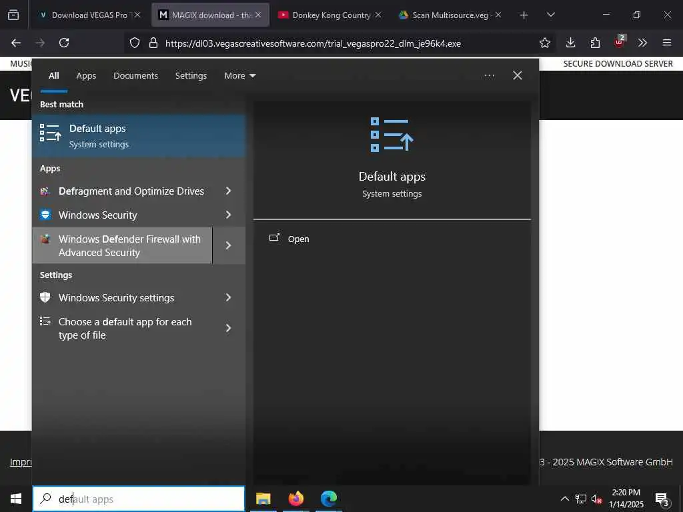Click the network tray icon
This screenshot has height=512, width=683.
pyautogui.click(x=581, y=499)
